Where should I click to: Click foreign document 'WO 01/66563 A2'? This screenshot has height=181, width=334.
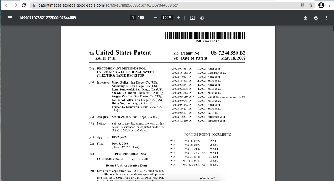195,153
